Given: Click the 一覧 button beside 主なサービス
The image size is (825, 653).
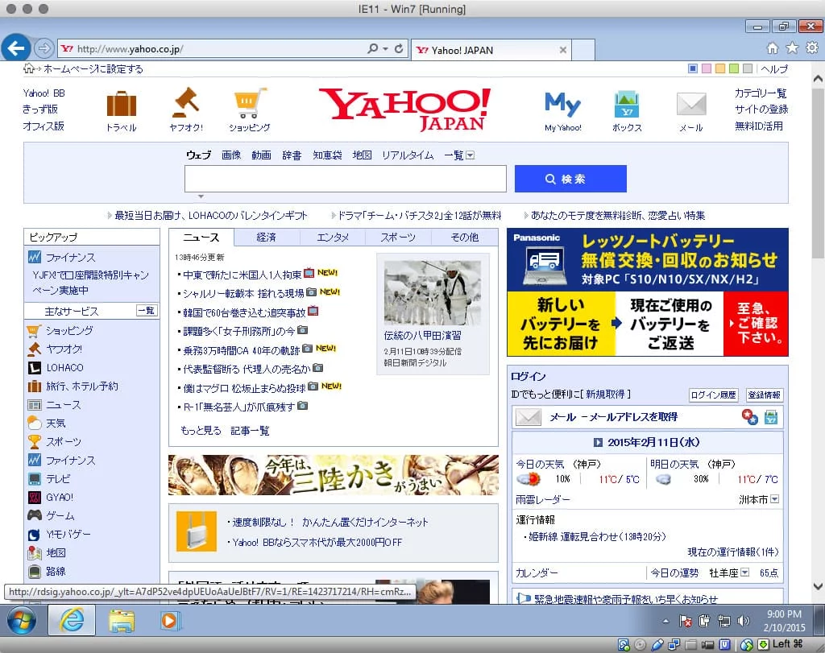Looking at the screenshot, I should pos(147,311).
